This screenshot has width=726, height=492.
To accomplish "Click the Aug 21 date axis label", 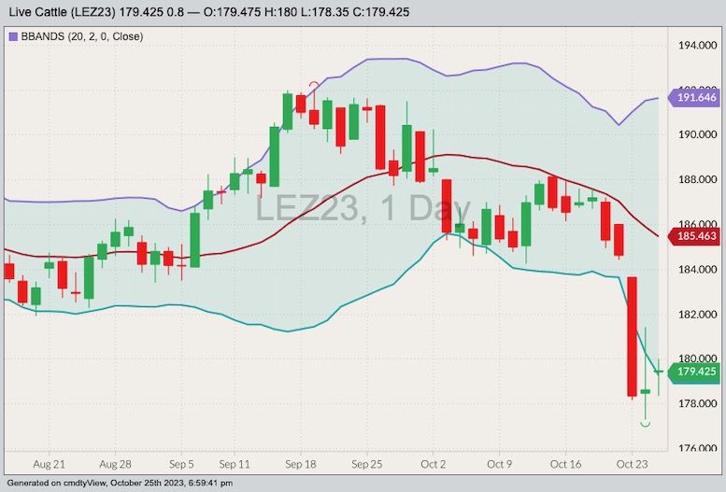I will [x=50, y=464].
